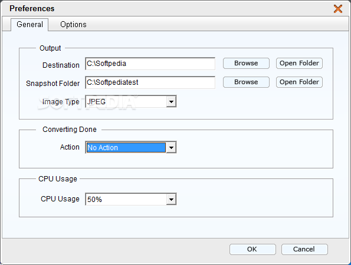Screen dimensions: 351x265
Task: Switch to the General tab
Action: click(x=29, y=24)
